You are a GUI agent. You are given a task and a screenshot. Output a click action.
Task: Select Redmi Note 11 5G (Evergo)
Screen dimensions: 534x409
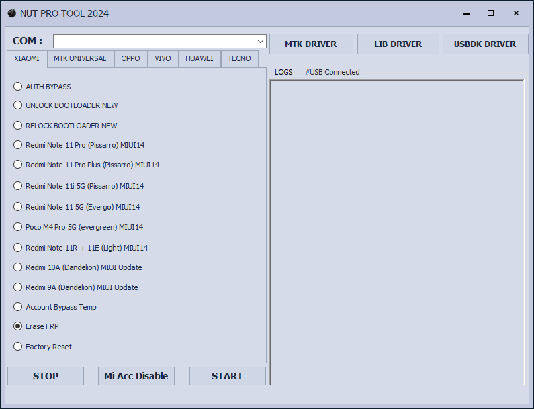coord(77,207)
